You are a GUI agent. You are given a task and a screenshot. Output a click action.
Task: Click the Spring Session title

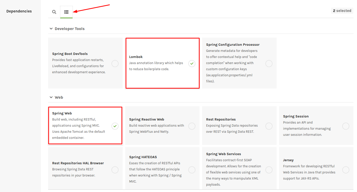[296, 116]
